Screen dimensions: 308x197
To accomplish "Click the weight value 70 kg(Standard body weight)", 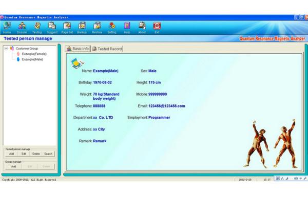I will pos(106,96).
